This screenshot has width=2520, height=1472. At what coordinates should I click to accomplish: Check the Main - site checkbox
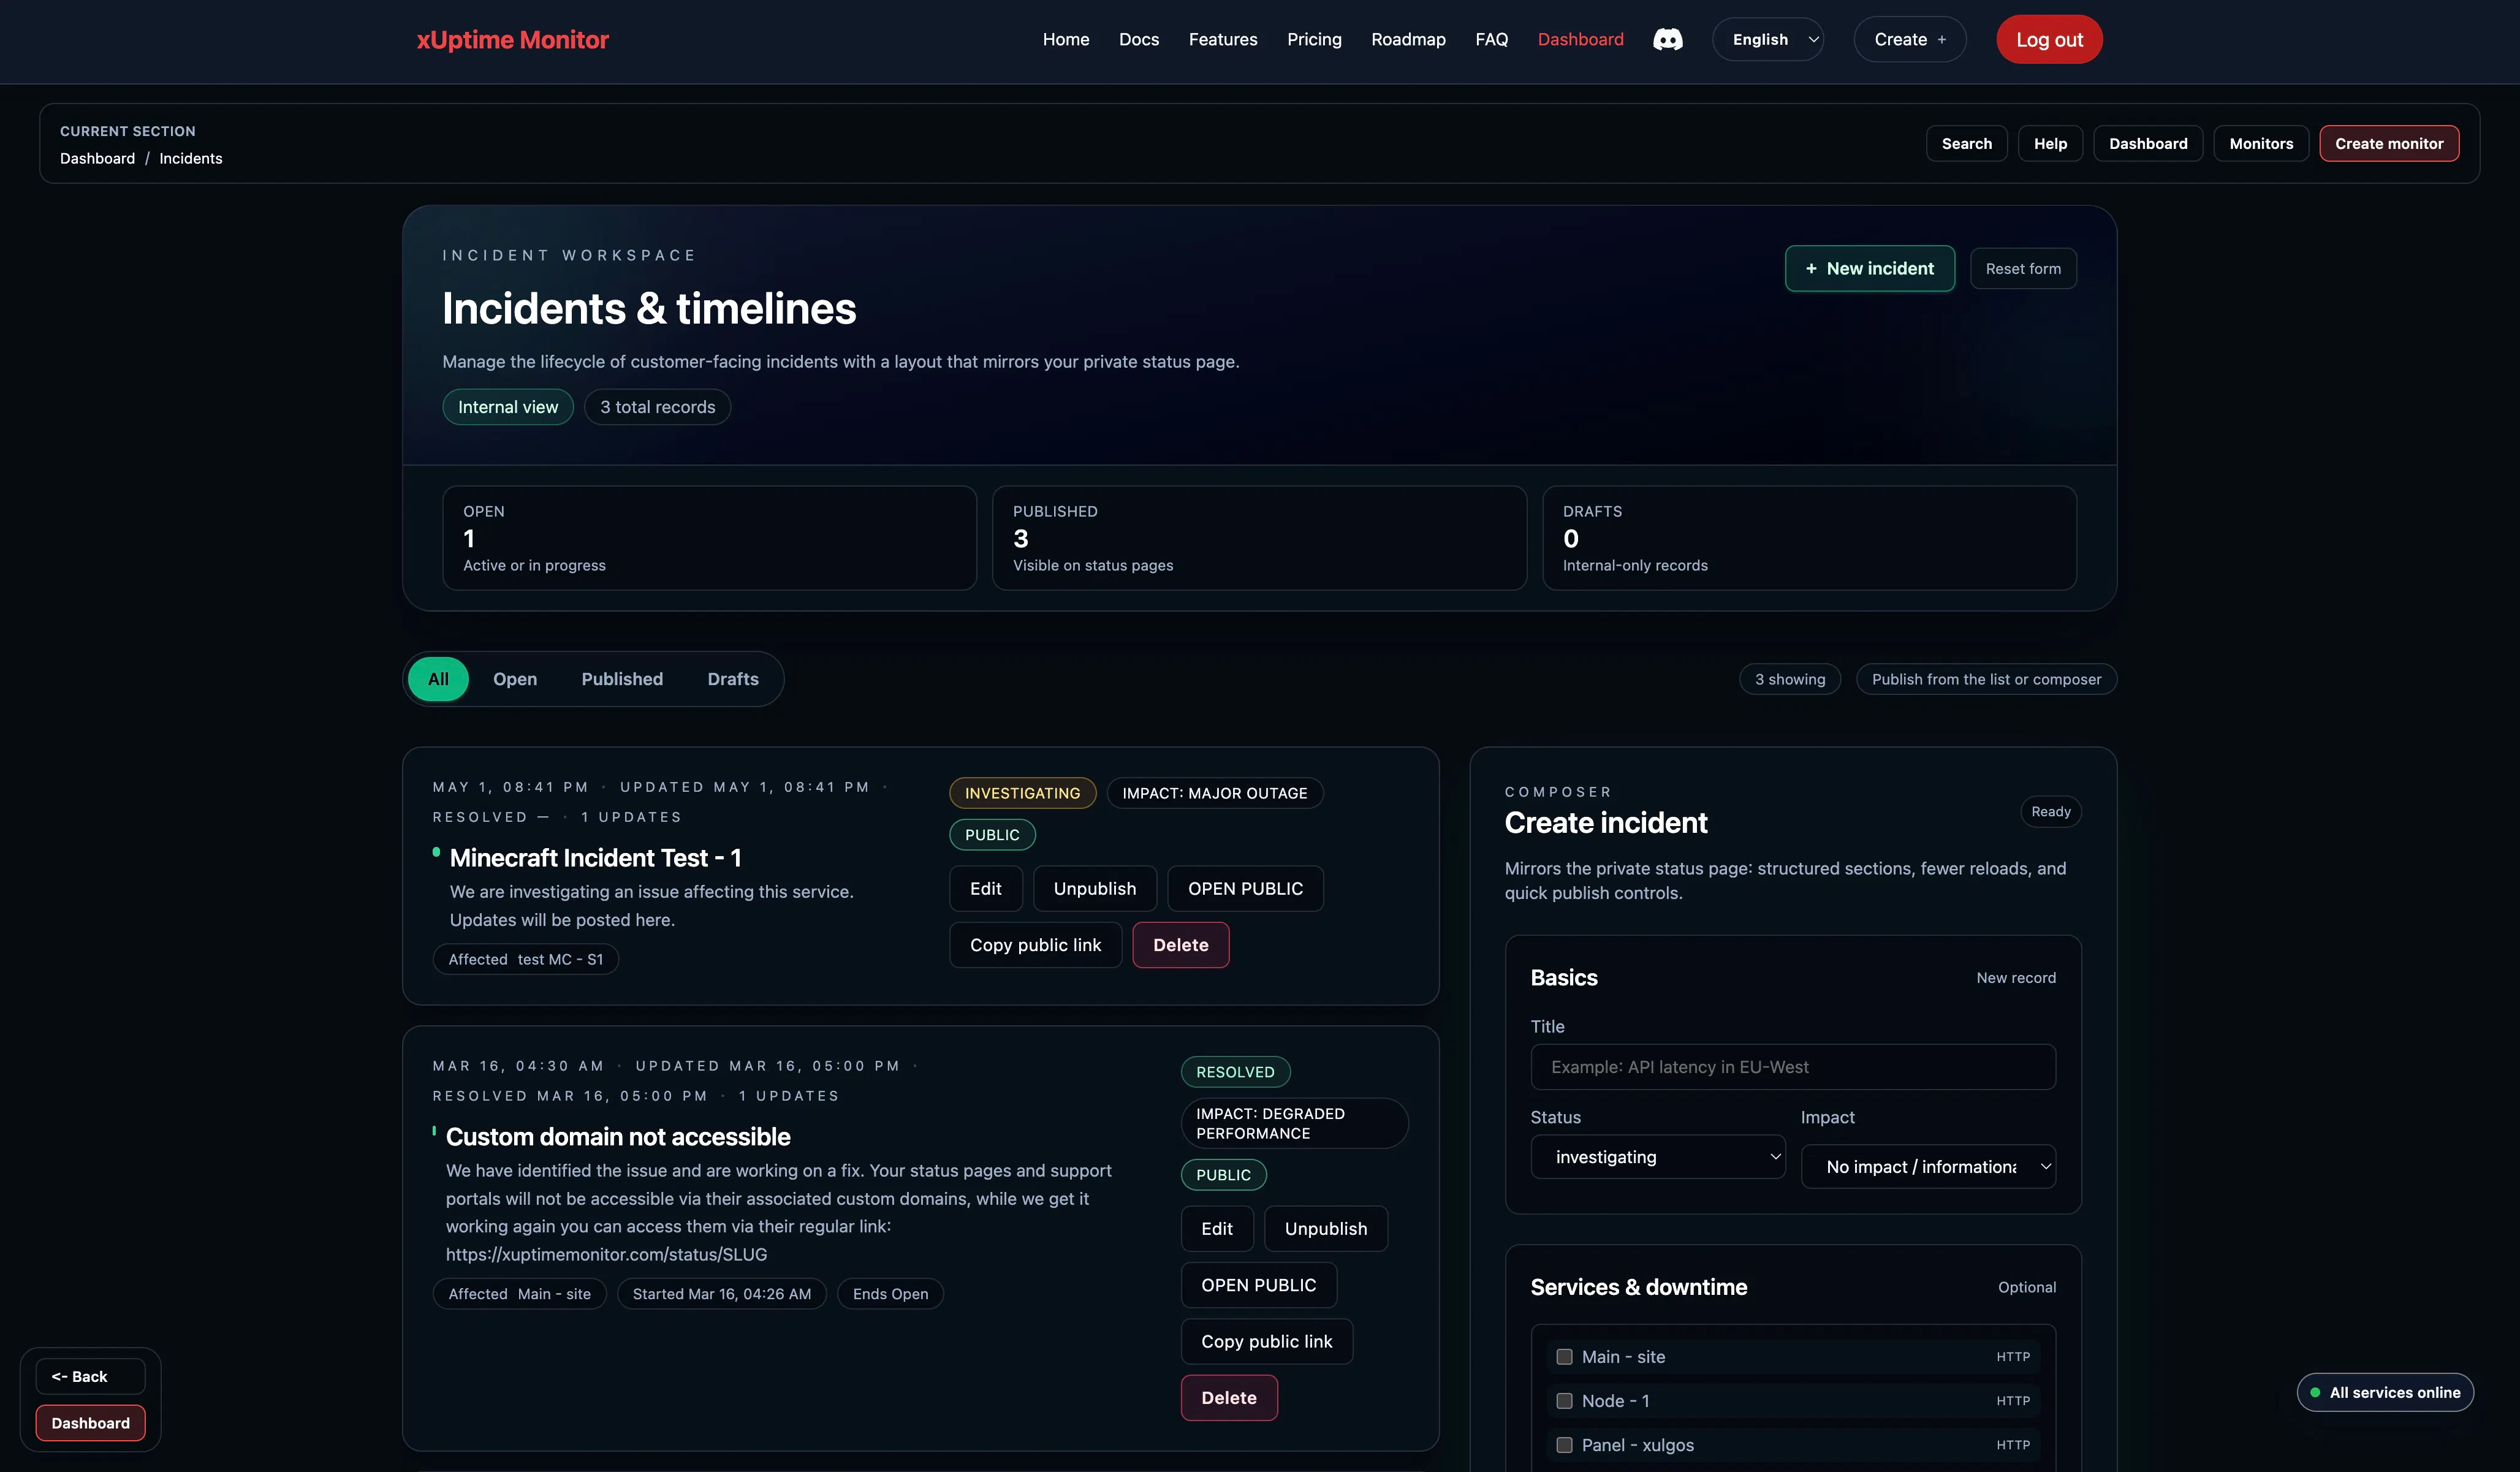(x=1564, y=1357)
